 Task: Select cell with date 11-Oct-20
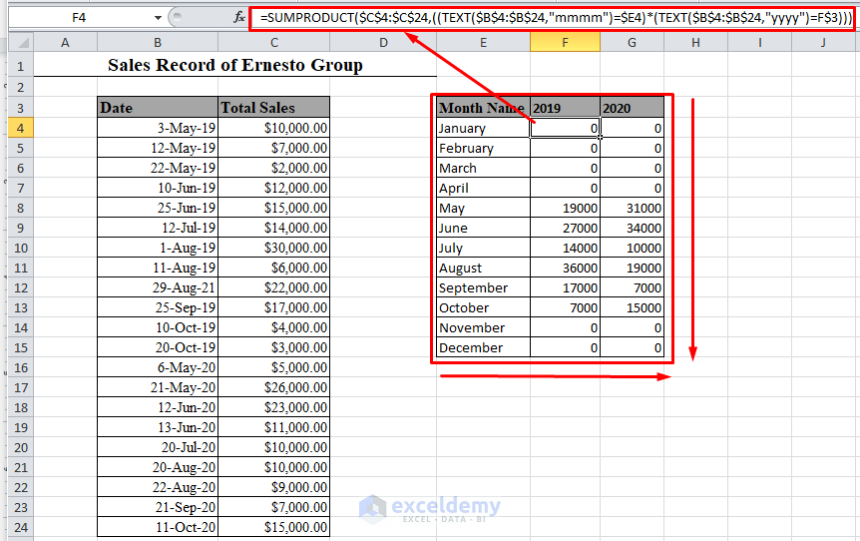click(158, 527)
